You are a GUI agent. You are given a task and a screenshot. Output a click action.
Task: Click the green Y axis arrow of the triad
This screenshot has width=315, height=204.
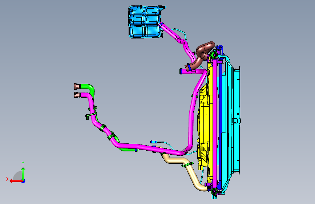click(x=23, y=174)
